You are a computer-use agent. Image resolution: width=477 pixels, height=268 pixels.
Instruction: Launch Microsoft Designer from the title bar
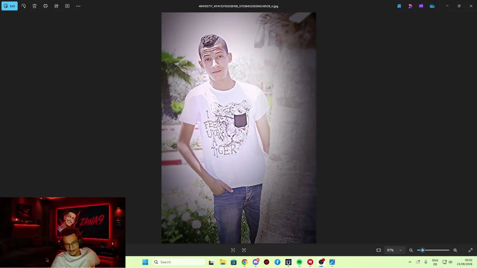coord(410,6)
